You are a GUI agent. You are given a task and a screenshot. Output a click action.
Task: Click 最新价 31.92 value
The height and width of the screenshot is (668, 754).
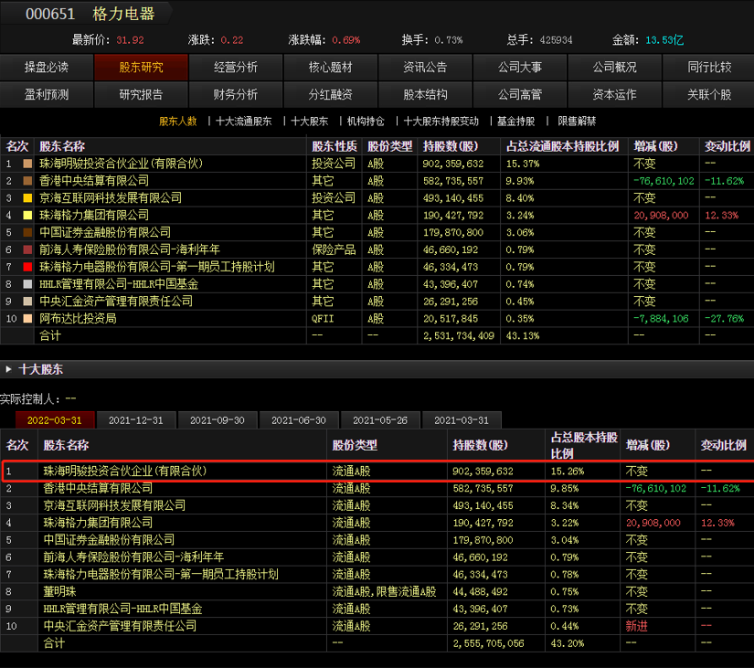coord(130,40)
